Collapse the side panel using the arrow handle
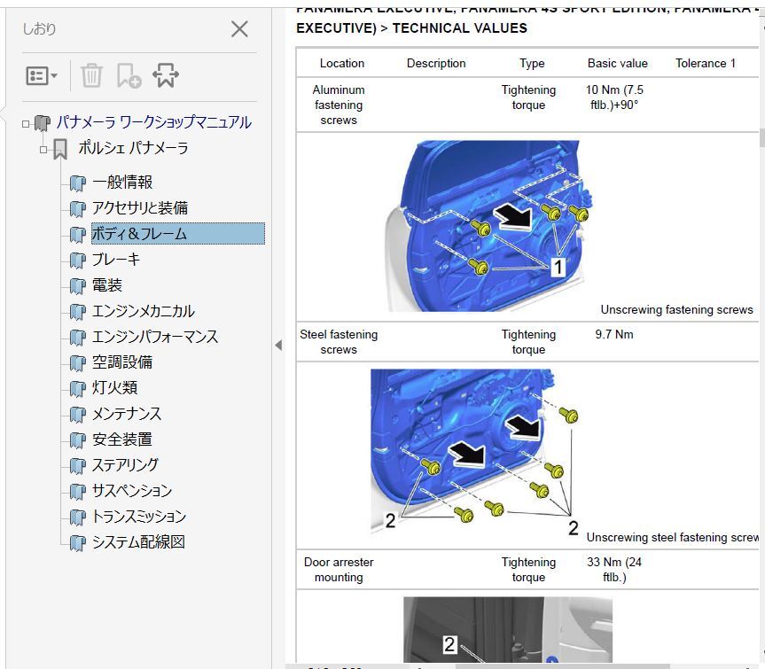Image resolution: width=765 pixels, height=669 pixels. (278, 346)
